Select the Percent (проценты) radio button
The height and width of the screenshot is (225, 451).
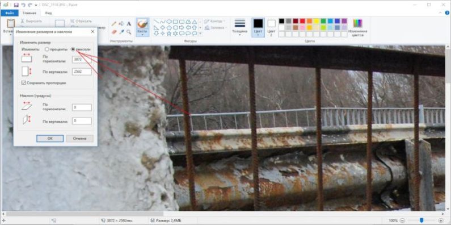pyautogui.click(x=47, y=49)
